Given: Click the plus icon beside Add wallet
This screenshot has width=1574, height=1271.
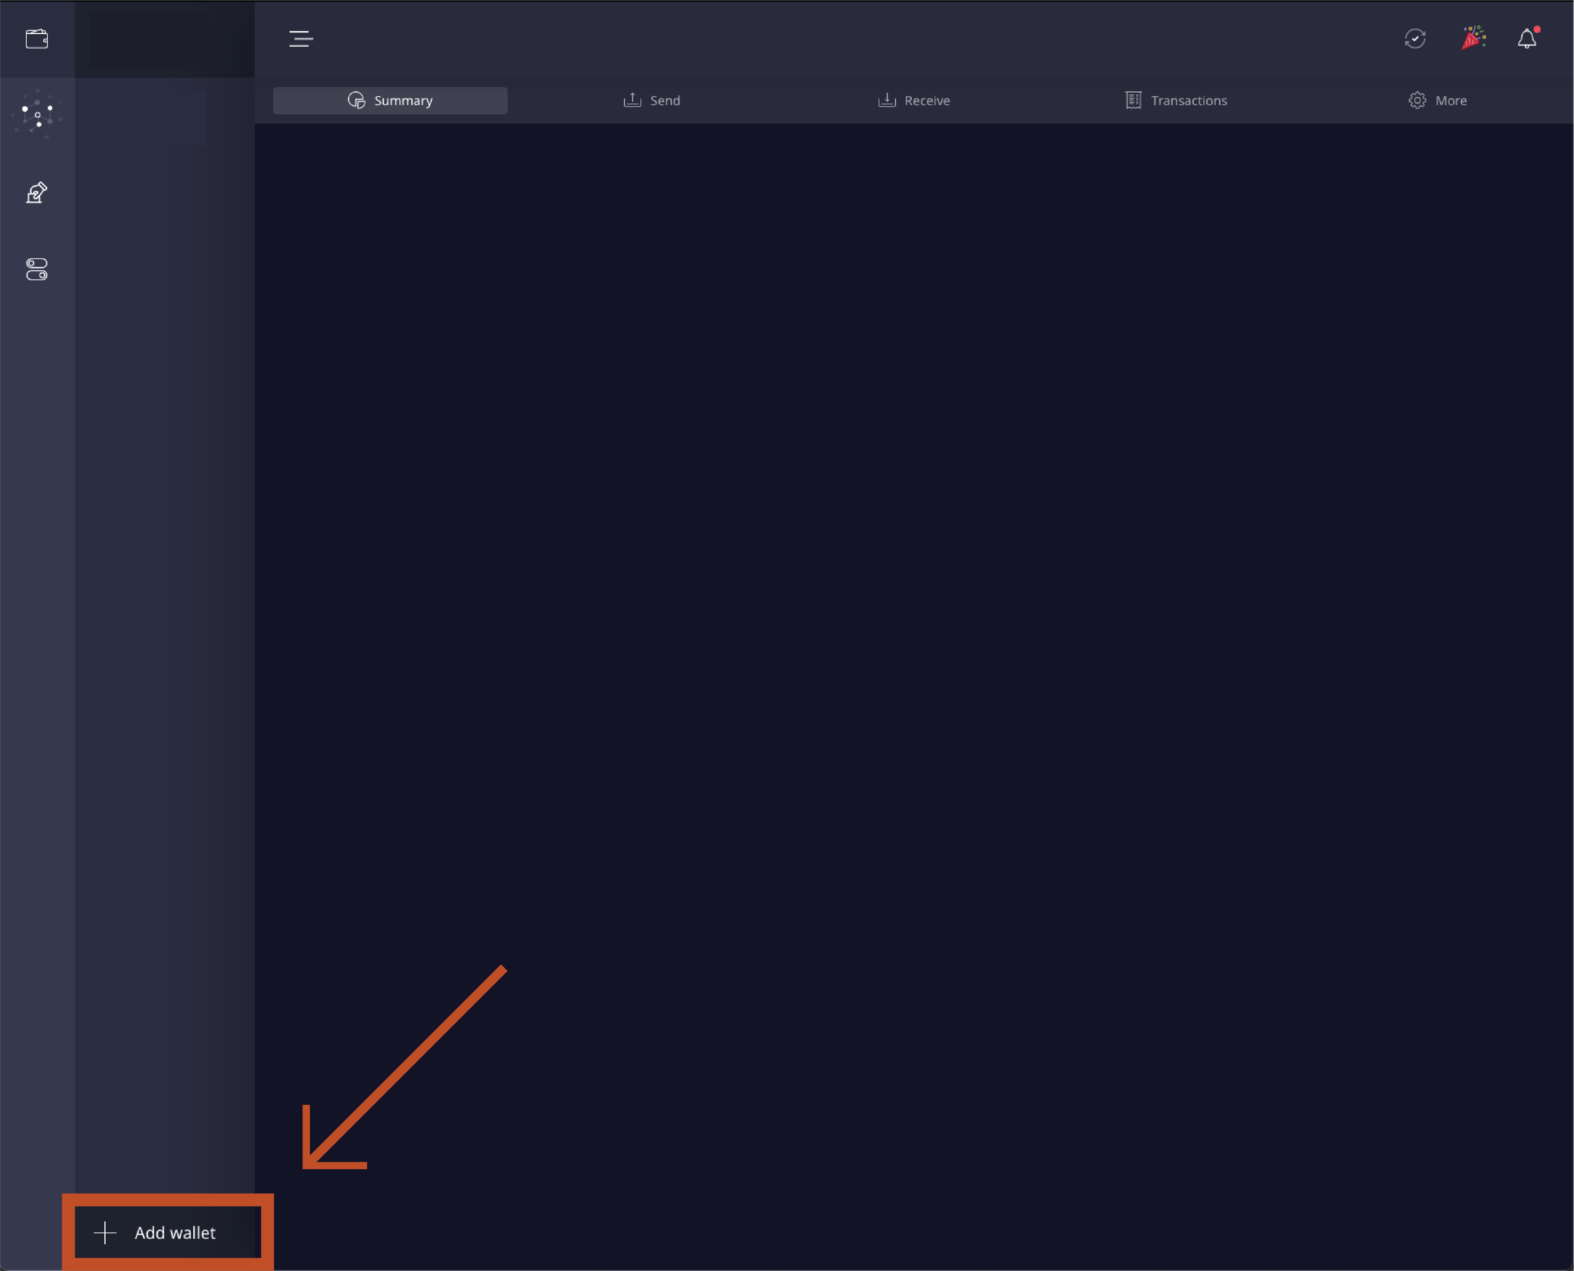Looking at the screenshot, I should click(x=105, y=1233).
